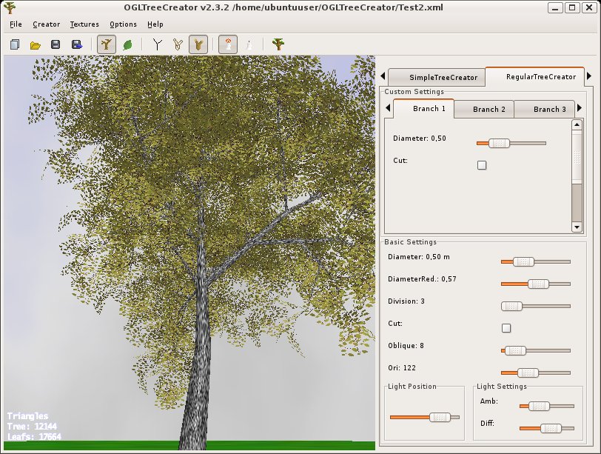Toggle the highlighted lighting candle toolbar button
601x454 pixels.
tap(229, 44)
